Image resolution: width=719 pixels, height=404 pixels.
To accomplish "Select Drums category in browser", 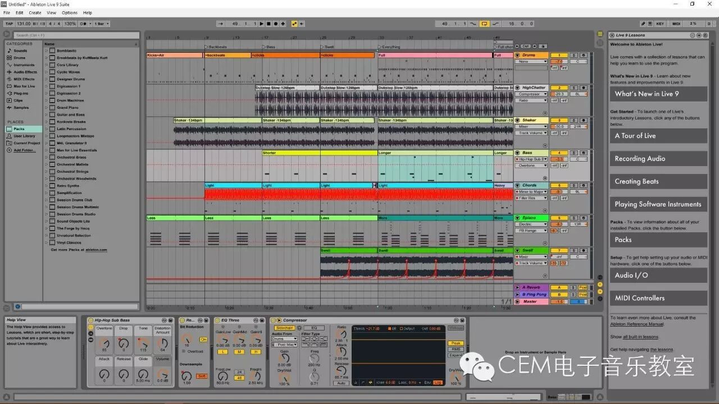I will click(x=20, y=58).
